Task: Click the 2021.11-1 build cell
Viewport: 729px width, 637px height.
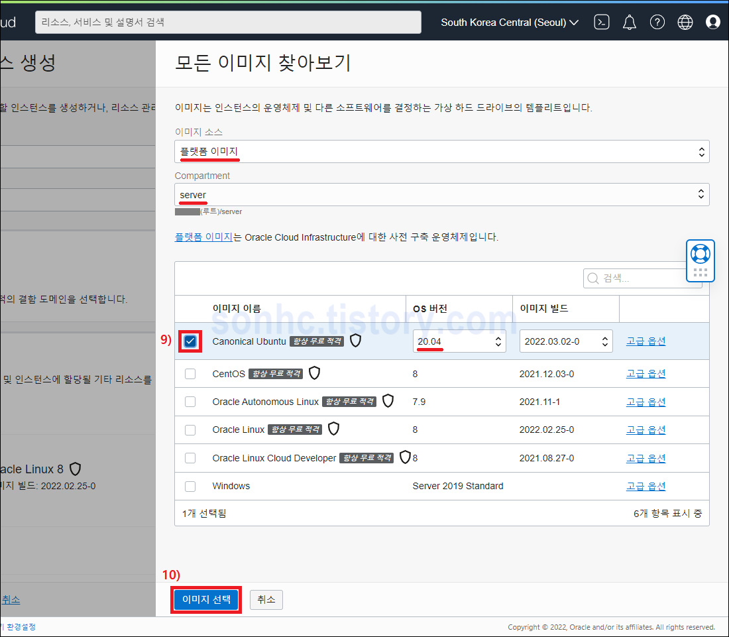Action: pos(539,402)
